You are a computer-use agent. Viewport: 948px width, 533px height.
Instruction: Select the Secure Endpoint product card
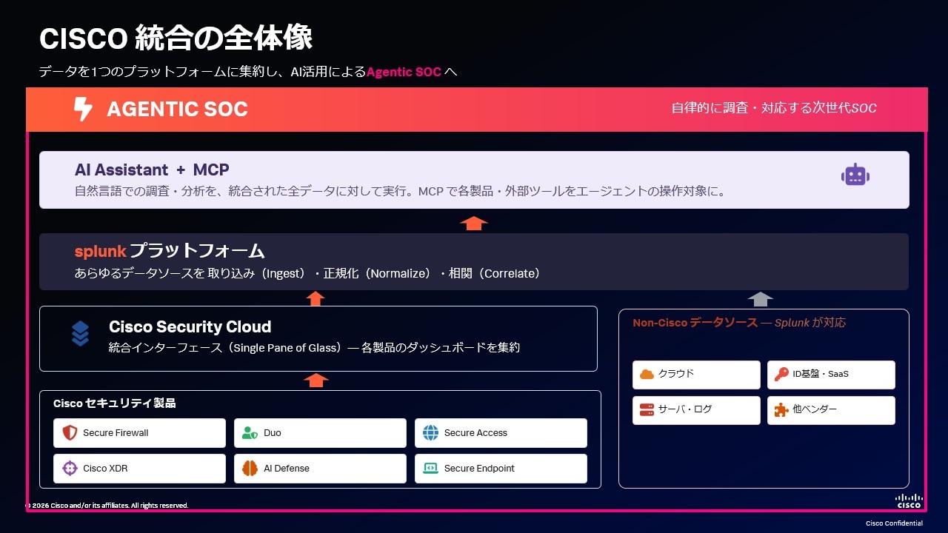(x=501, y=469)
